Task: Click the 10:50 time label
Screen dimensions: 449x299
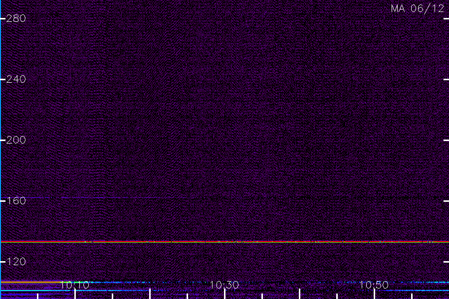Action: pos(374,285)
